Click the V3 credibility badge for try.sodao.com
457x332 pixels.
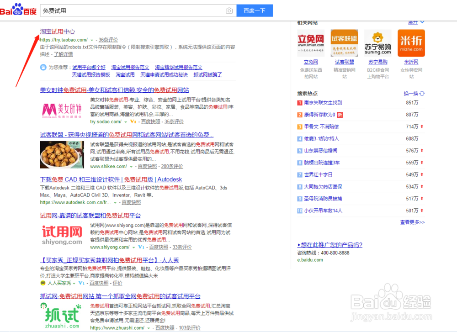click(x=133, y=122)
